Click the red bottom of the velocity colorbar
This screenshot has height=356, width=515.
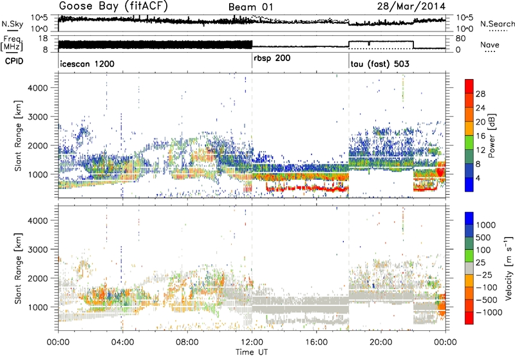[x=469, y=318]
